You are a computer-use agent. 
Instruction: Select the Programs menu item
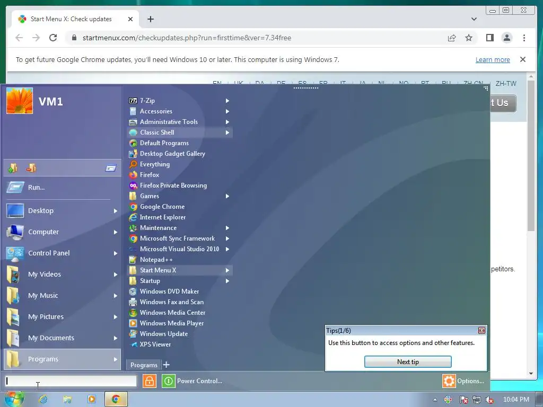point(63,359)
